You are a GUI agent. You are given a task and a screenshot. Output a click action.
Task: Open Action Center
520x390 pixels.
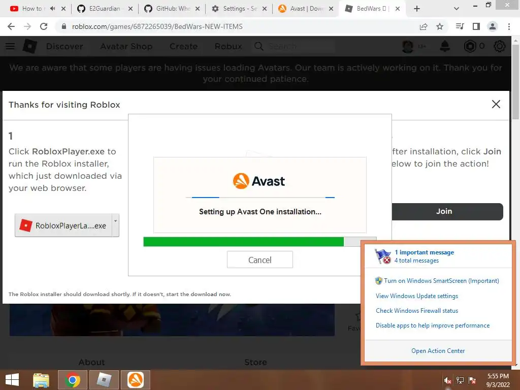pyautogui.click(x=438, y=351)
